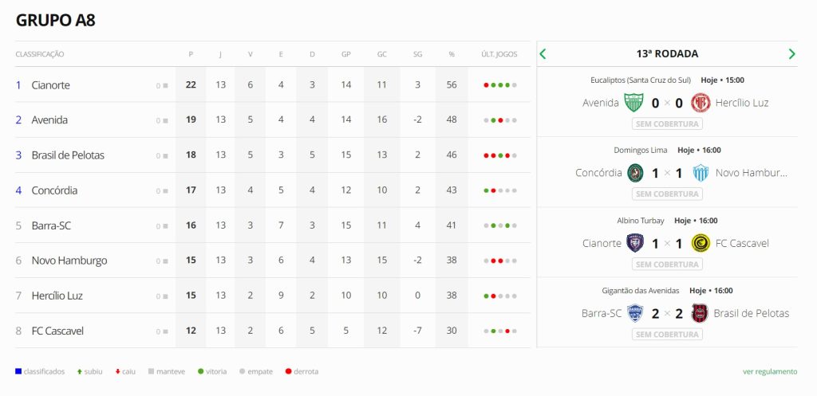The image size is (817, 396).
Task: Click the Novo Hamburgo team crest
Action: (x=701, y=173)
